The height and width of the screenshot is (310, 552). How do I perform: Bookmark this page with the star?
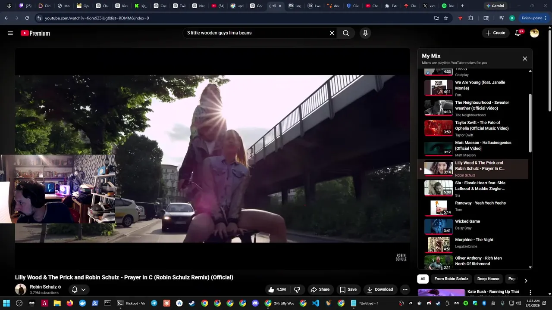[446, 18]
